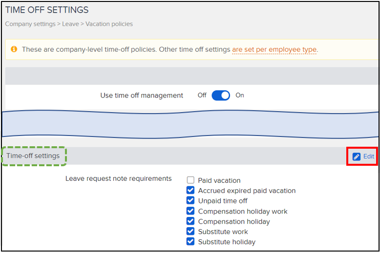The image size is (380, 253).
Task: Click the pencil Edit icon
Action: (357, 156)
